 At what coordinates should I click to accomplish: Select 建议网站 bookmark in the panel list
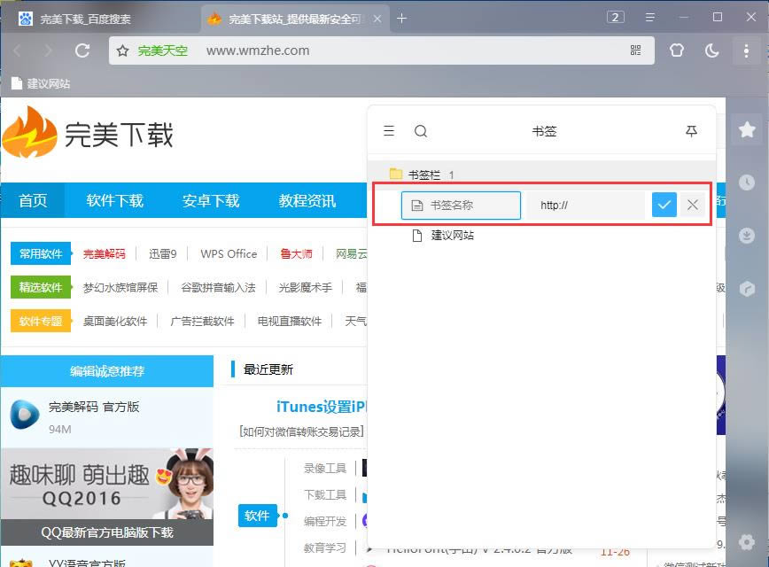452,236
